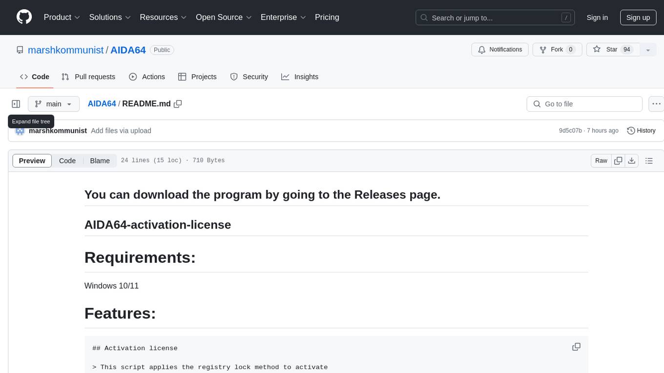Image resolution: width=664 pixels, height=373 pixels.
Task: Expand the Product menu
Action: point(62,17)
